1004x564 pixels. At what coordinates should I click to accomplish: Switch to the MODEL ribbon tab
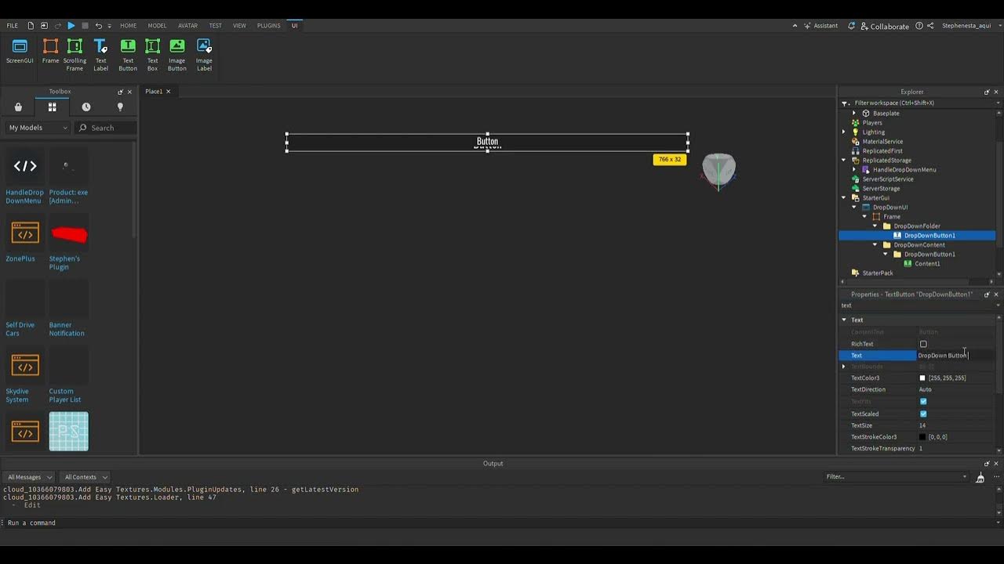157,26
